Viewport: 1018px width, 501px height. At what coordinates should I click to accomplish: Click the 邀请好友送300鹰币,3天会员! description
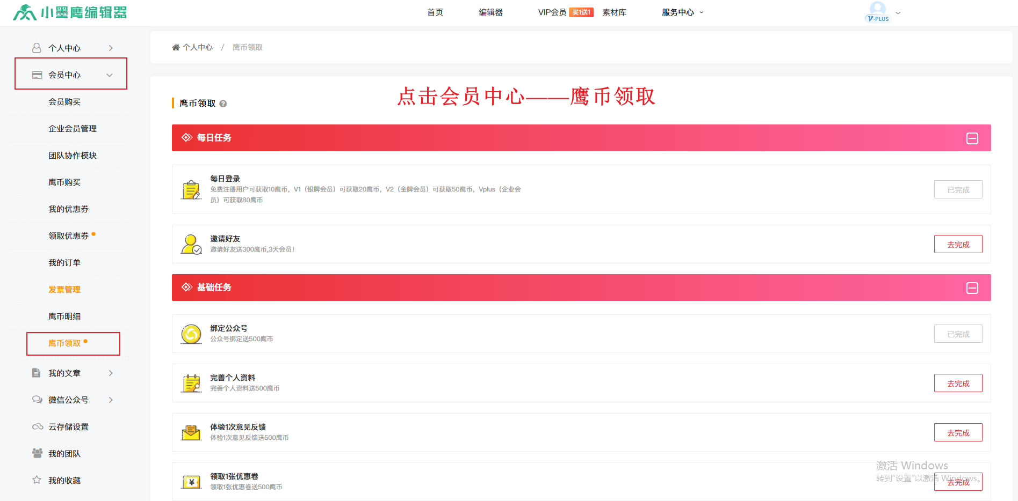(252, 249)
